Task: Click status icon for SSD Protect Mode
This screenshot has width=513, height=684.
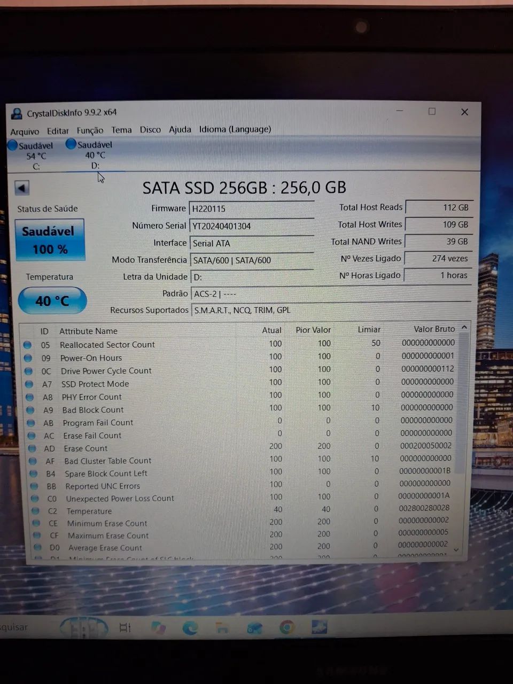Action: [29, 384]
